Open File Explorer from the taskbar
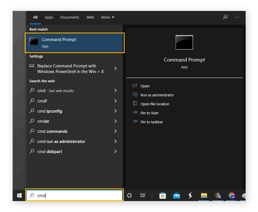Screen dimensions: 258x212 pyautogui.click(x=204, y=196)
